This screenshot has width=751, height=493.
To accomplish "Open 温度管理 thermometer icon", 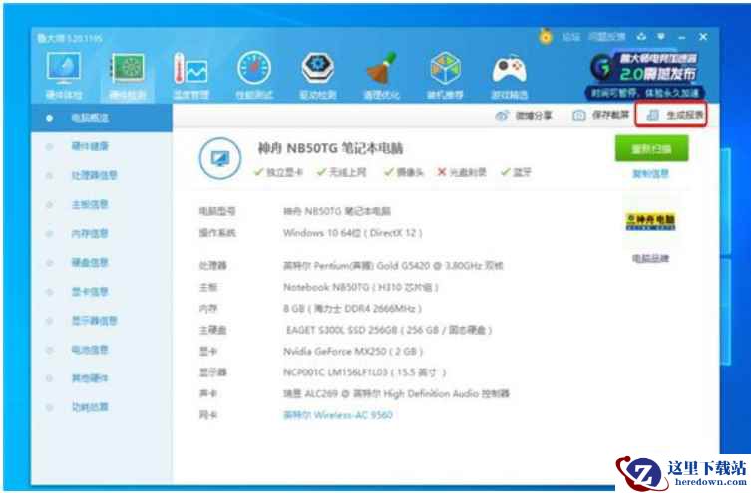I will [x=190, y=68].
